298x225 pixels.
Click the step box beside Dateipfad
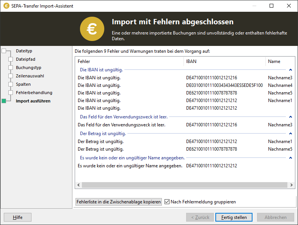pos(11,59)
